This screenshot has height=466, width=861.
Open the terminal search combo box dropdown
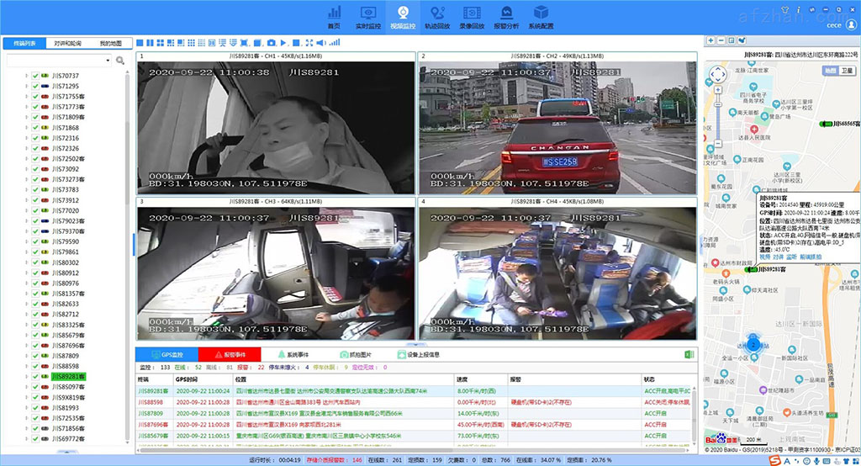108,61
